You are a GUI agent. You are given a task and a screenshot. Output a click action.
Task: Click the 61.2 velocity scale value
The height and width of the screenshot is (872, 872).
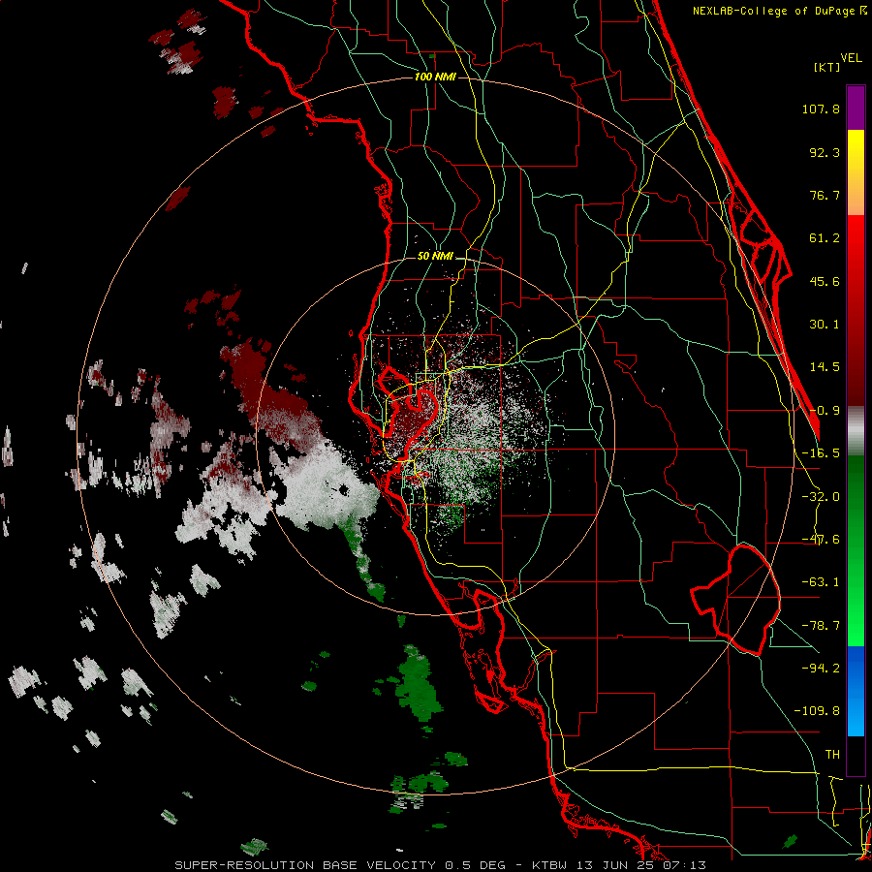825,238
